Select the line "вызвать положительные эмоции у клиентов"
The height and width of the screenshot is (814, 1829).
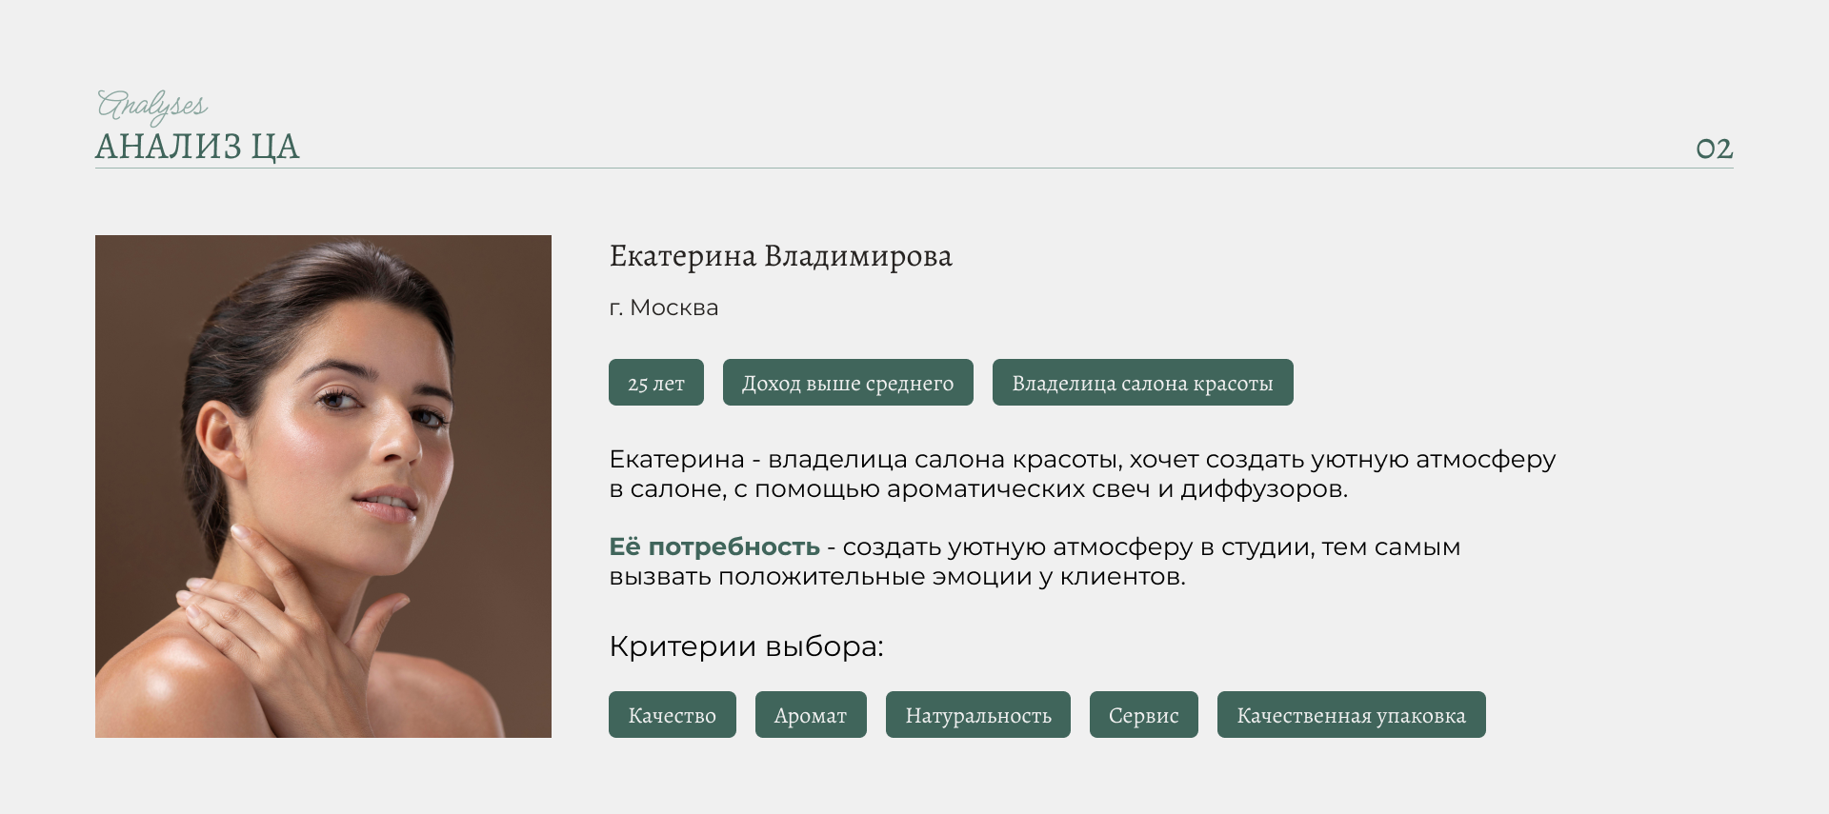point(896,577)
